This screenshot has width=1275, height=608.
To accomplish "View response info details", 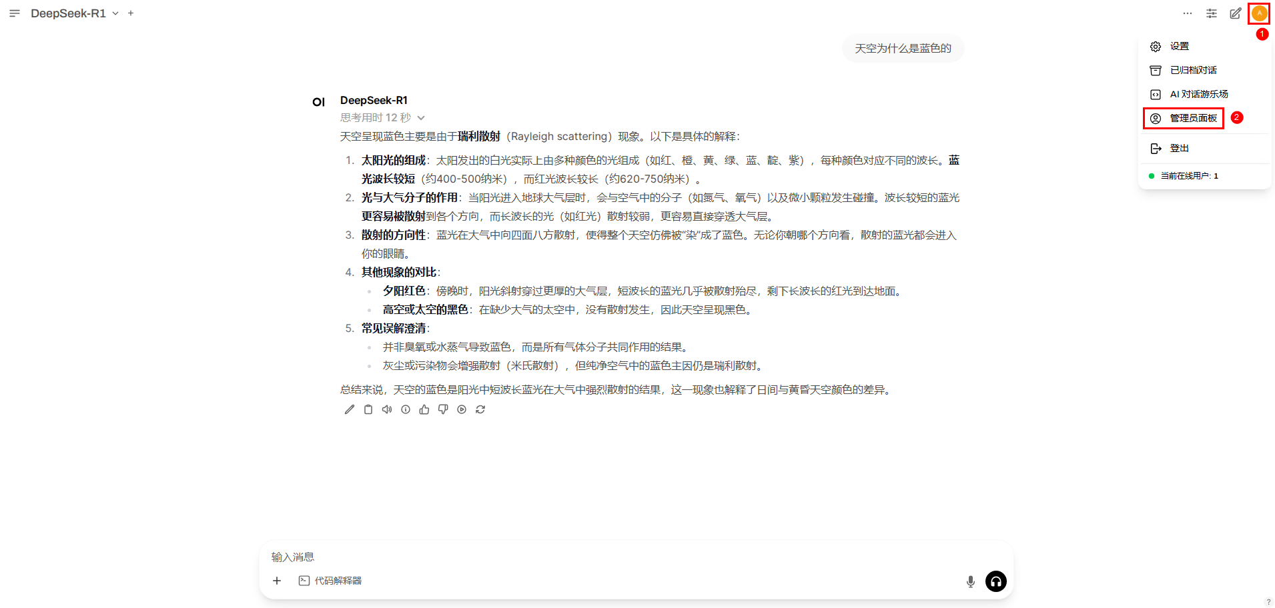I will pyautogui.click(x=405, y=409).
